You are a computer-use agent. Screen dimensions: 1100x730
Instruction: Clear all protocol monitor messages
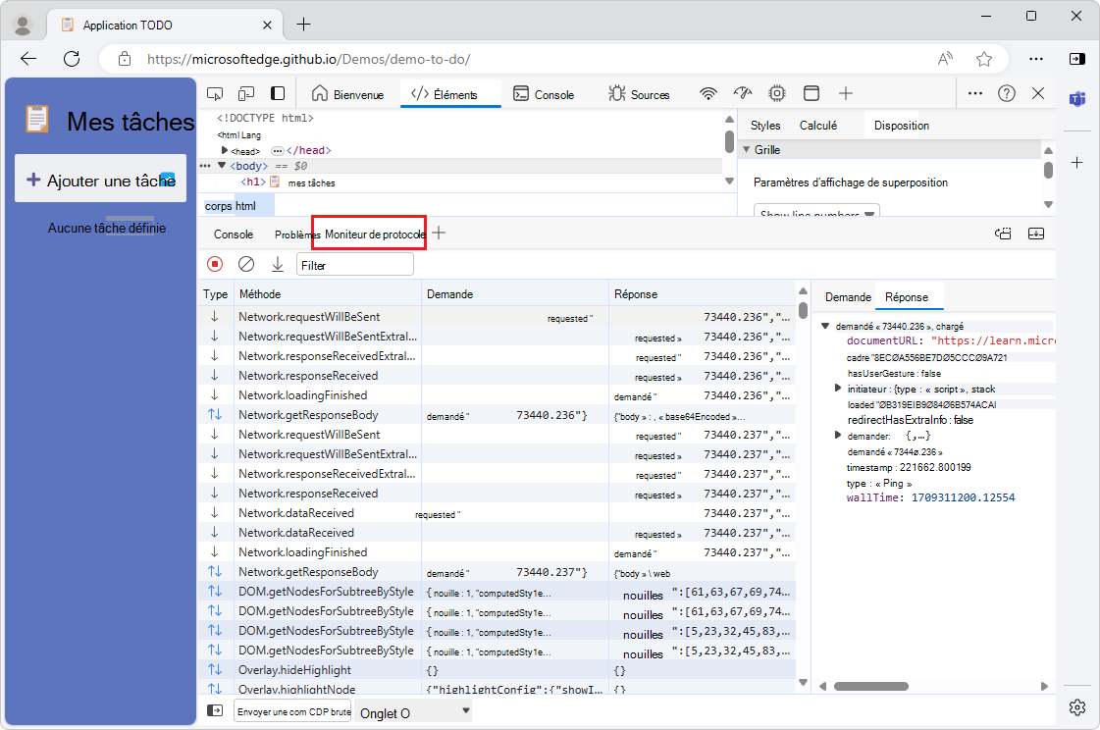[x=246, y=264]
